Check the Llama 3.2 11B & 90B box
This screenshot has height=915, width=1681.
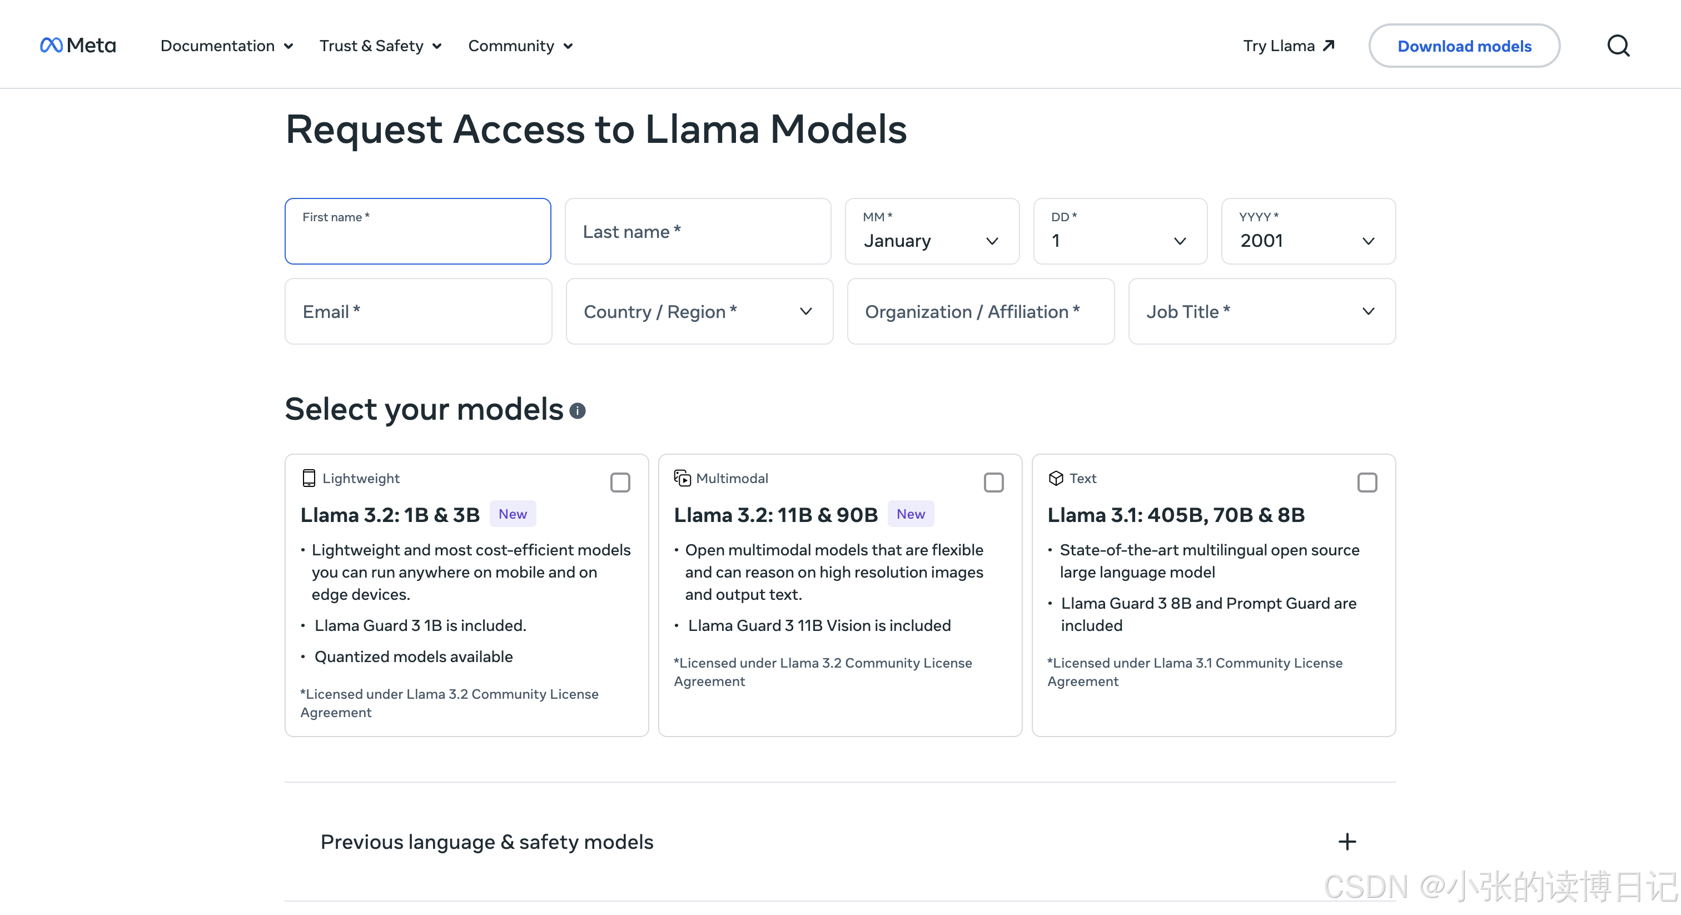click(x=993, y=483)
